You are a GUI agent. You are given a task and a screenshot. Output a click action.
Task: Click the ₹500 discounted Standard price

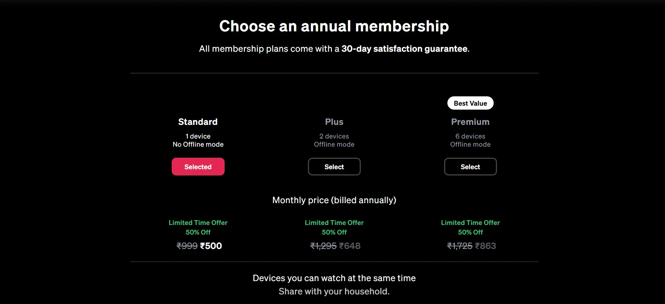(x=211, y=246)
